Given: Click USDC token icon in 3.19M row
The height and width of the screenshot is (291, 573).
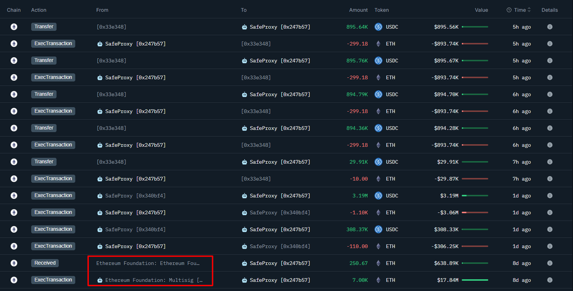Looking at the screenshot, I should click(379, 196).
